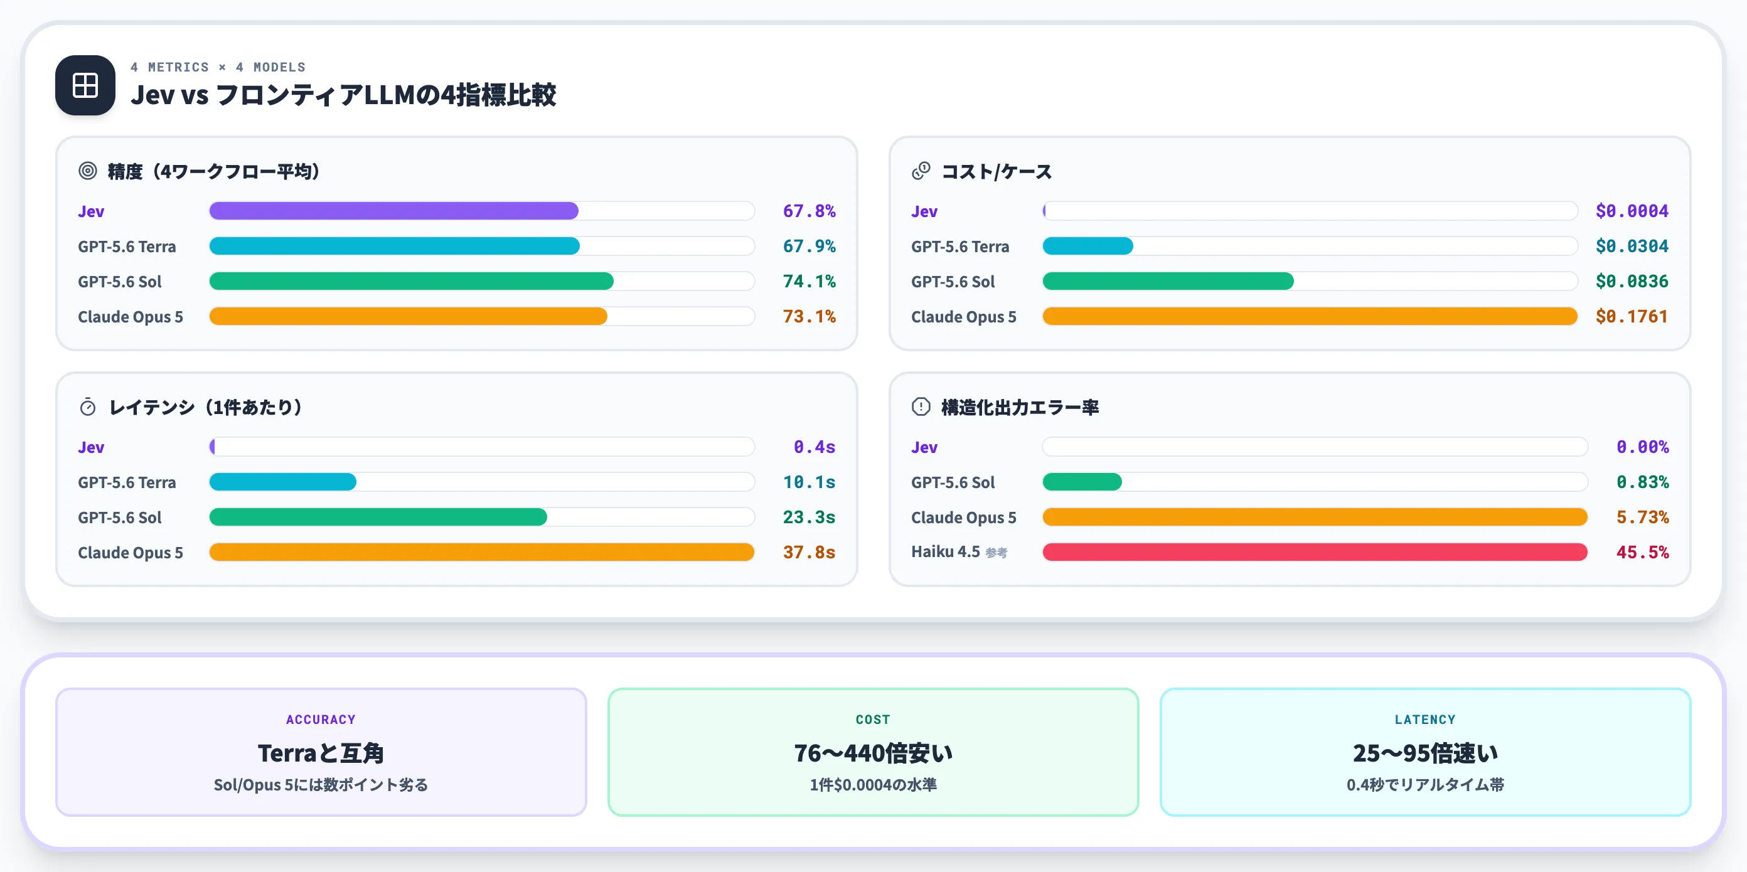Click the 25〜95倍速い headline
This screenshot has width=1747, height=872.
[1425, 753]
